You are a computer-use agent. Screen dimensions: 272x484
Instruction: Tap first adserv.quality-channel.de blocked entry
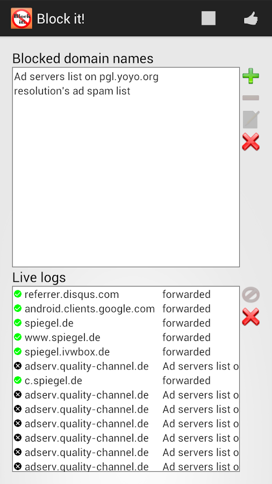126,366
